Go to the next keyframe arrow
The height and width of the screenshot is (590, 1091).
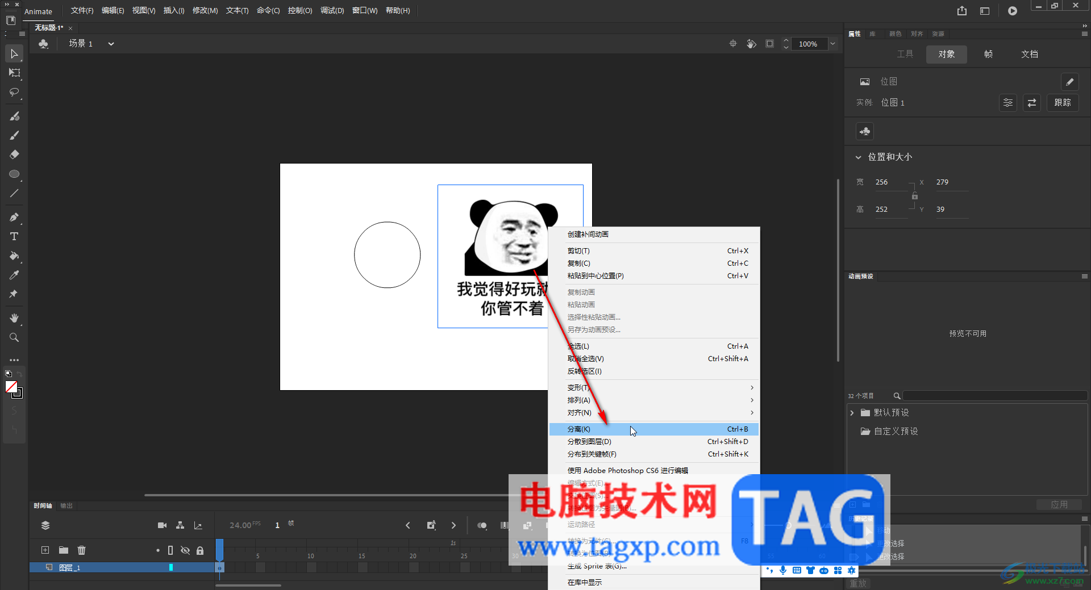point(453,525)
